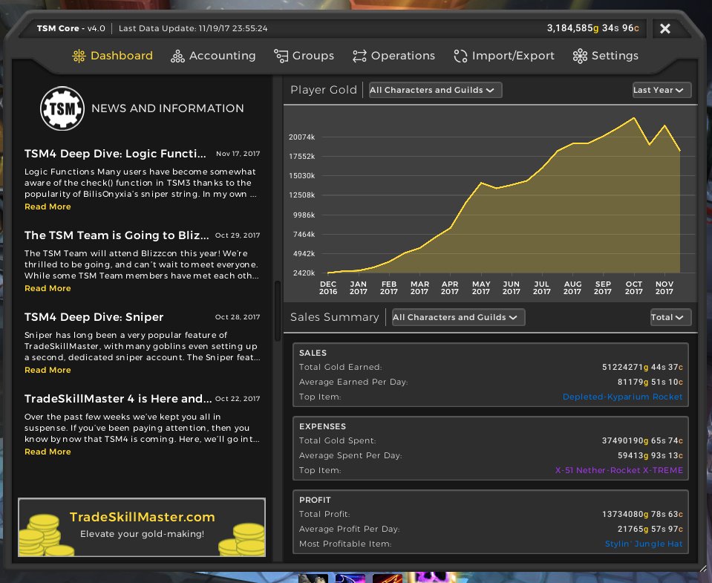Expand the Total period dropdown
The image size is (712, 583).
pos(670,317)
